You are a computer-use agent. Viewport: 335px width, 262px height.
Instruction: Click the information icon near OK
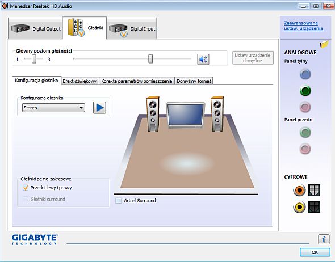tap(324, 239)
